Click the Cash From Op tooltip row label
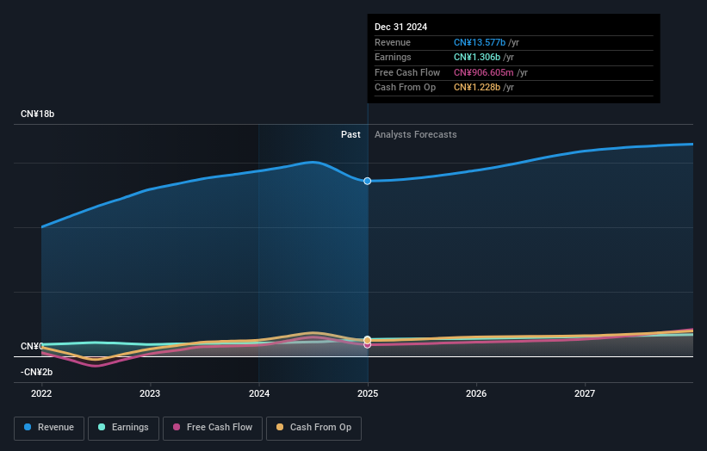Viewport: 707px width, 451px height. (406, 88)
